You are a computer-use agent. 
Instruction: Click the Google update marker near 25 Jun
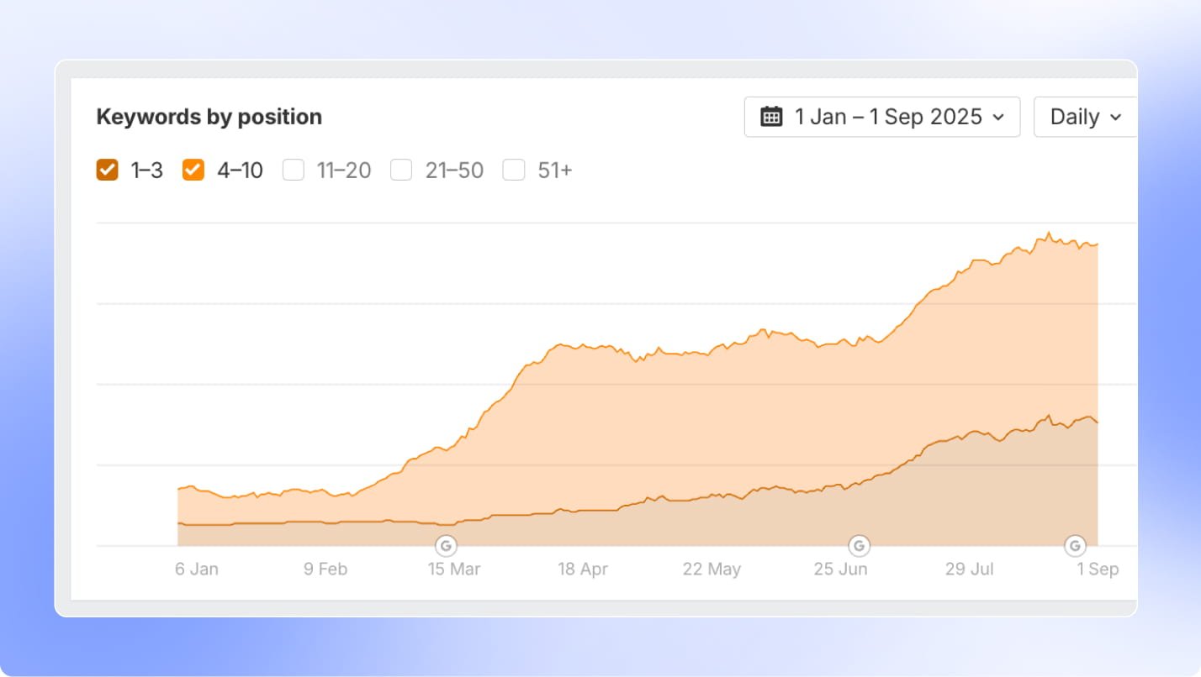[859, 546]
